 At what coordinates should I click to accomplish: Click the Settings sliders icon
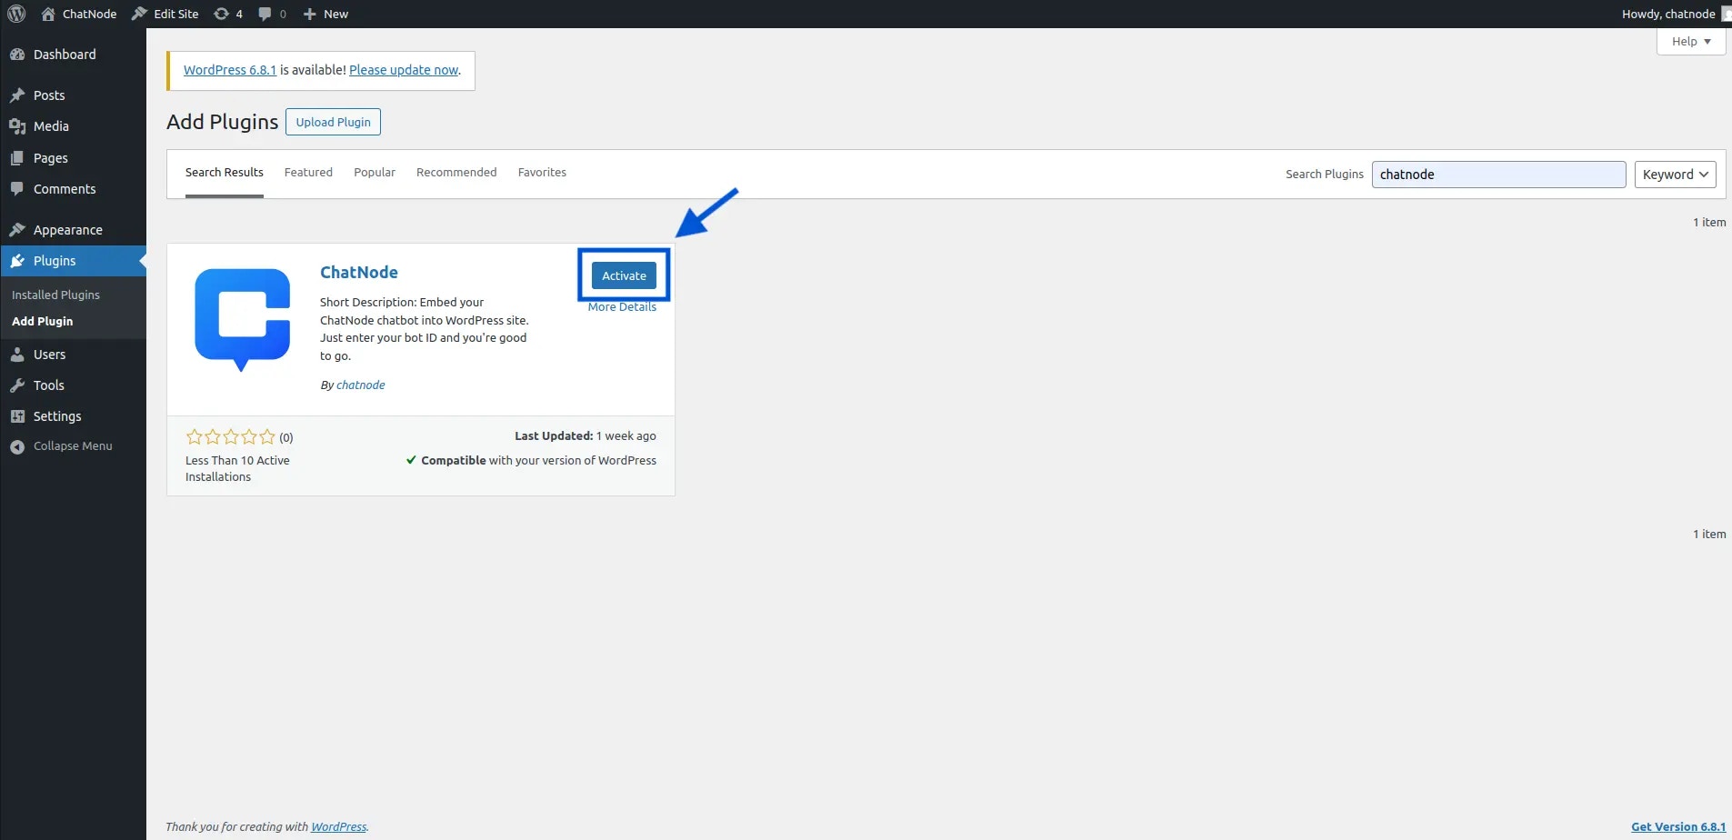coord(17,416)
